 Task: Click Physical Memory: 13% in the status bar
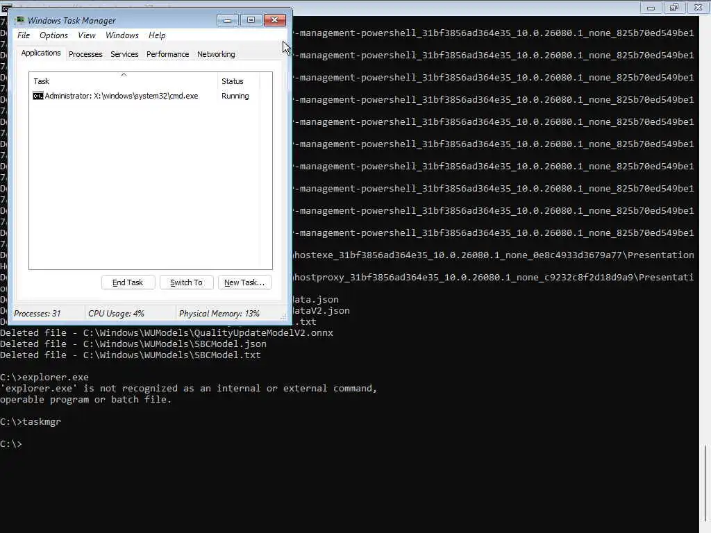pos(219,314)
